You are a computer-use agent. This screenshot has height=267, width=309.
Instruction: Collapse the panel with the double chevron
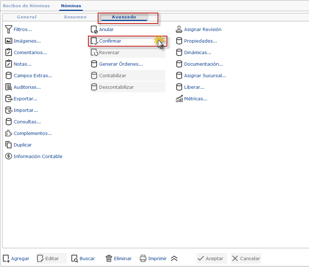(174, 258)
